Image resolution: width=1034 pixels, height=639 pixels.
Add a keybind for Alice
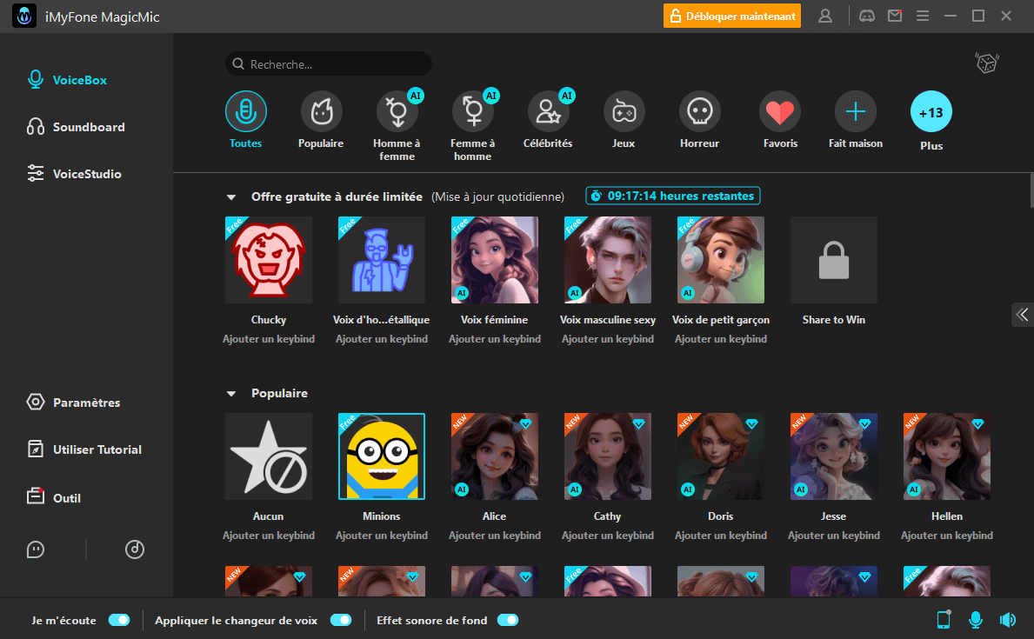[495, 536]
